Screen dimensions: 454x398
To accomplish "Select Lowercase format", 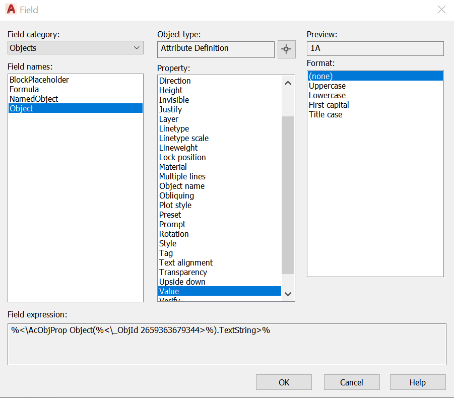I will click(x=375, y=95).
